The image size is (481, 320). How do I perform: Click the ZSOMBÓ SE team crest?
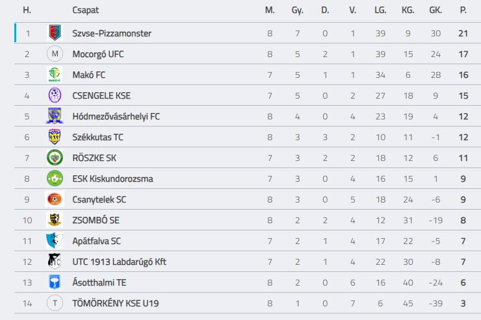pos(55,220)
